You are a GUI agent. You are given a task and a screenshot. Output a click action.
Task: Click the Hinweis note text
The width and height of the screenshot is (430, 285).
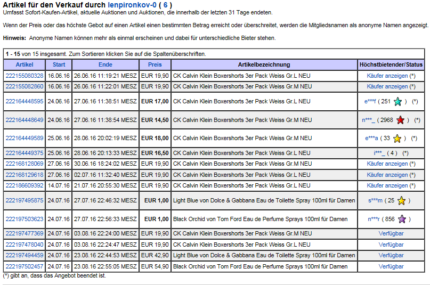pos(139,38)
